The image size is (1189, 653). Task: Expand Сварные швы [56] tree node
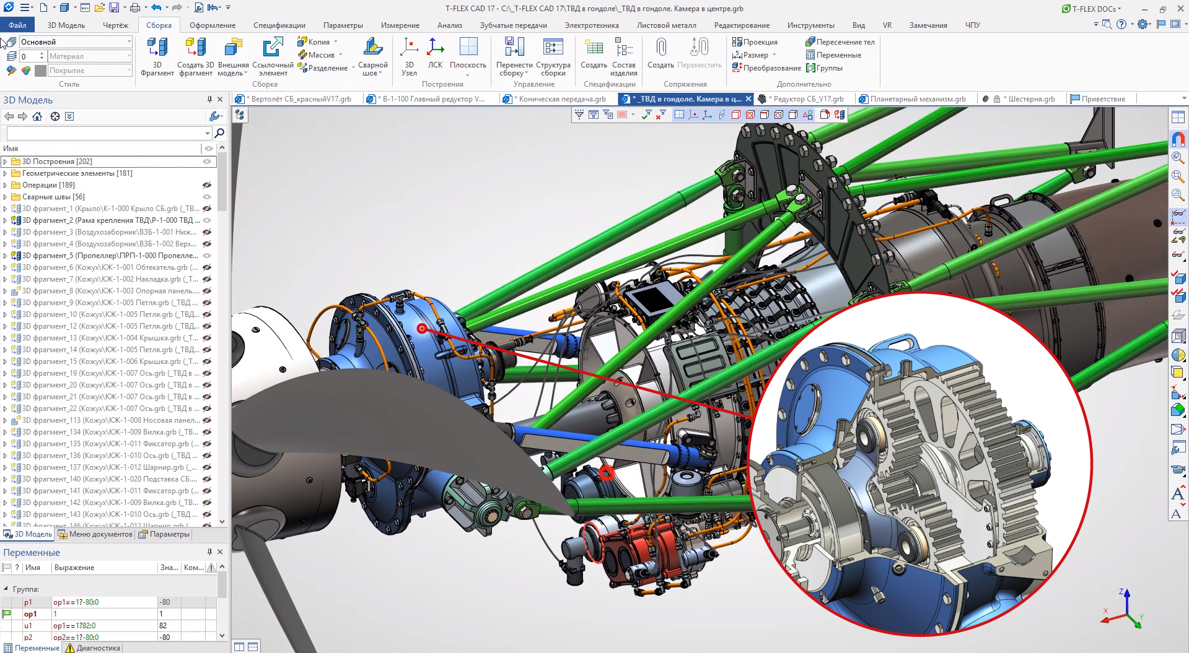[x=6, y=197]
